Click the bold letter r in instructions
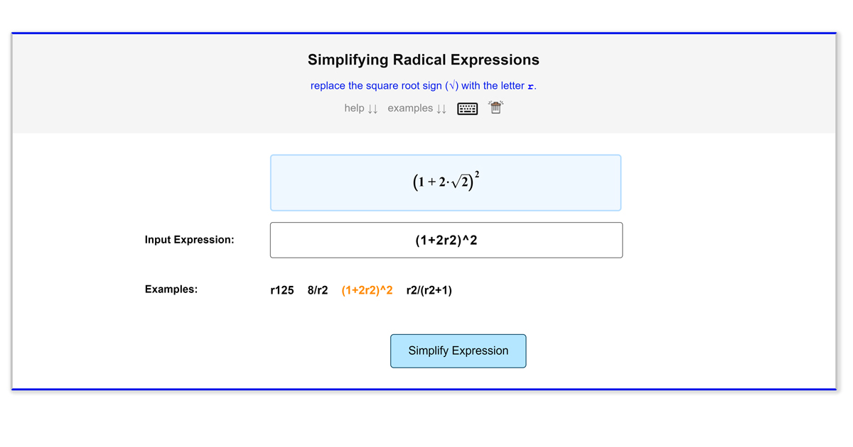Screen dimensions: 853x447 pos(530,87)
